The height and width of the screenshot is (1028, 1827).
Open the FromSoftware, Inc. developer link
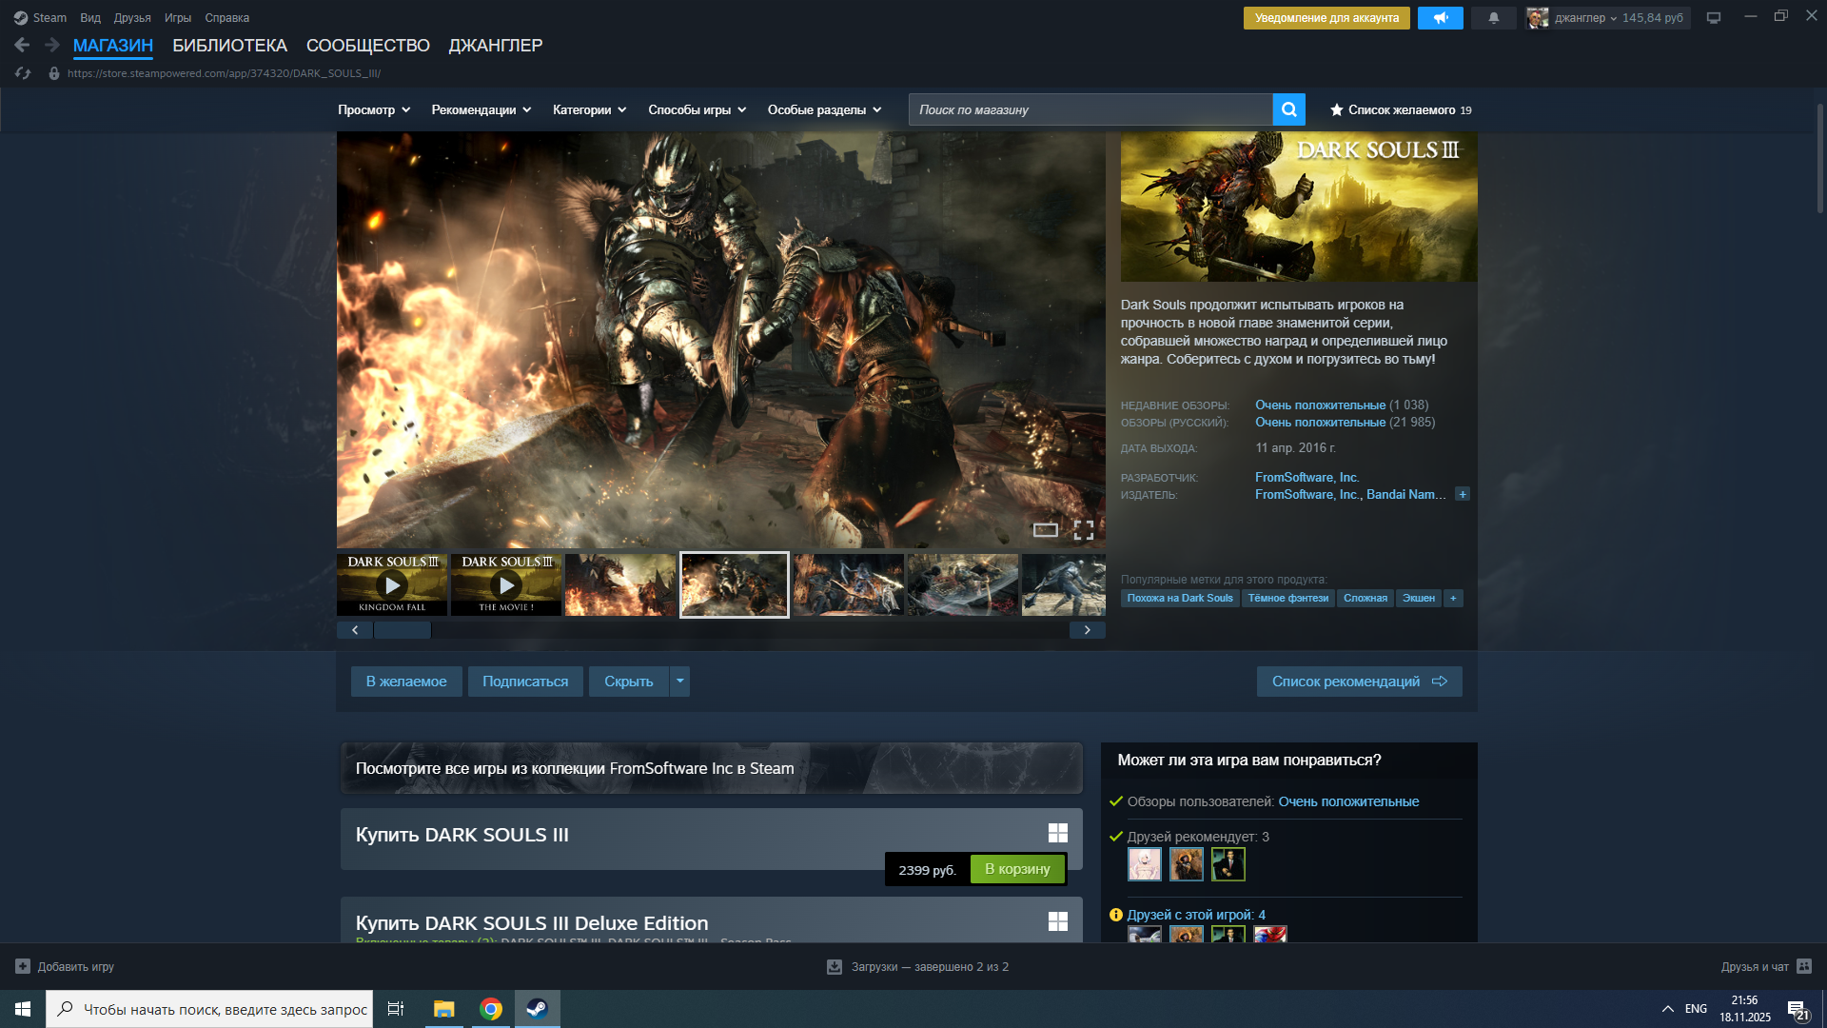pyautogui.click(x=1306, y=478)
